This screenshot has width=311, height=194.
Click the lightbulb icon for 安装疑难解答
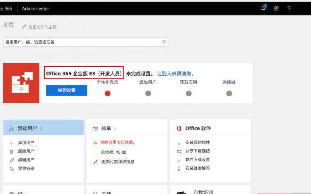pyautogui.click(x=179, y=169)
